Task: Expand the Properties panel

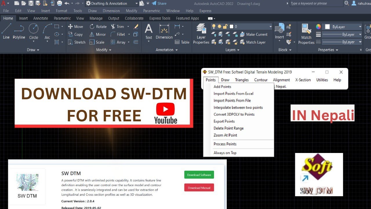Action: pyautogui.click(x=328, y=50)
